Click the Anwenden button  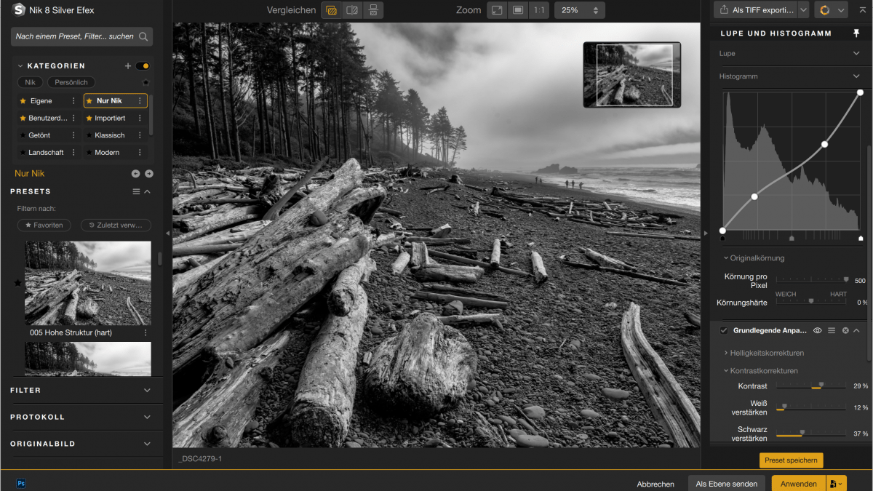click(798, 484)
